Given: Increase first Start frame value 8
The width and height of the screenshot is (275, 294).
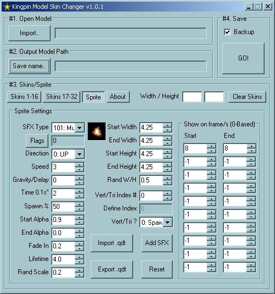Looking at the screenshot, I should pyautogui.click(x=212, y=146).
